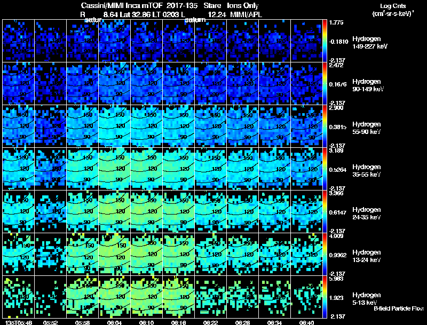Click the color bar beside Hydrogen 5-13 keV
The width and height of the screenshot is (427, 325).
tap(325, 297)
